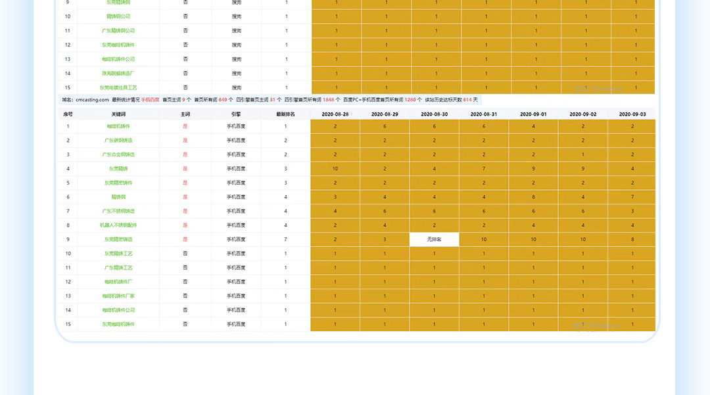The image size is (710, 395).
Task: Click the 广东不锈钢铸造 keyword link
Action: (118, 211)
